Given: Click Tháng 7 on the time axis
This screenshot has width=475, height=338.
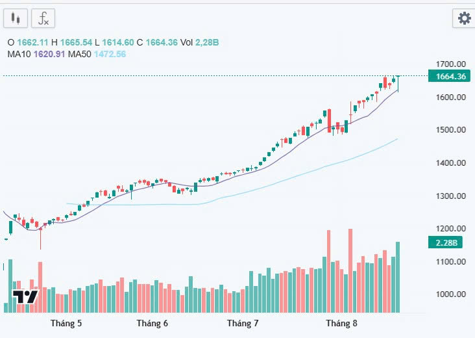Looking at the screenshot, I should point(243,323).
